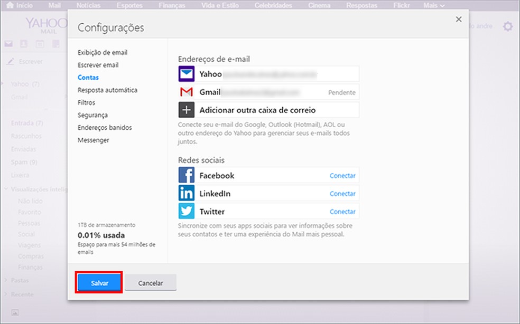Viewport: 520px width, 324px height.
Task: Open Escrever email settings
Action: (98, 65)
